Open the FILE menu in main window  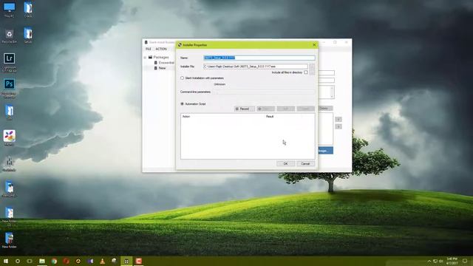click(148, 49)
